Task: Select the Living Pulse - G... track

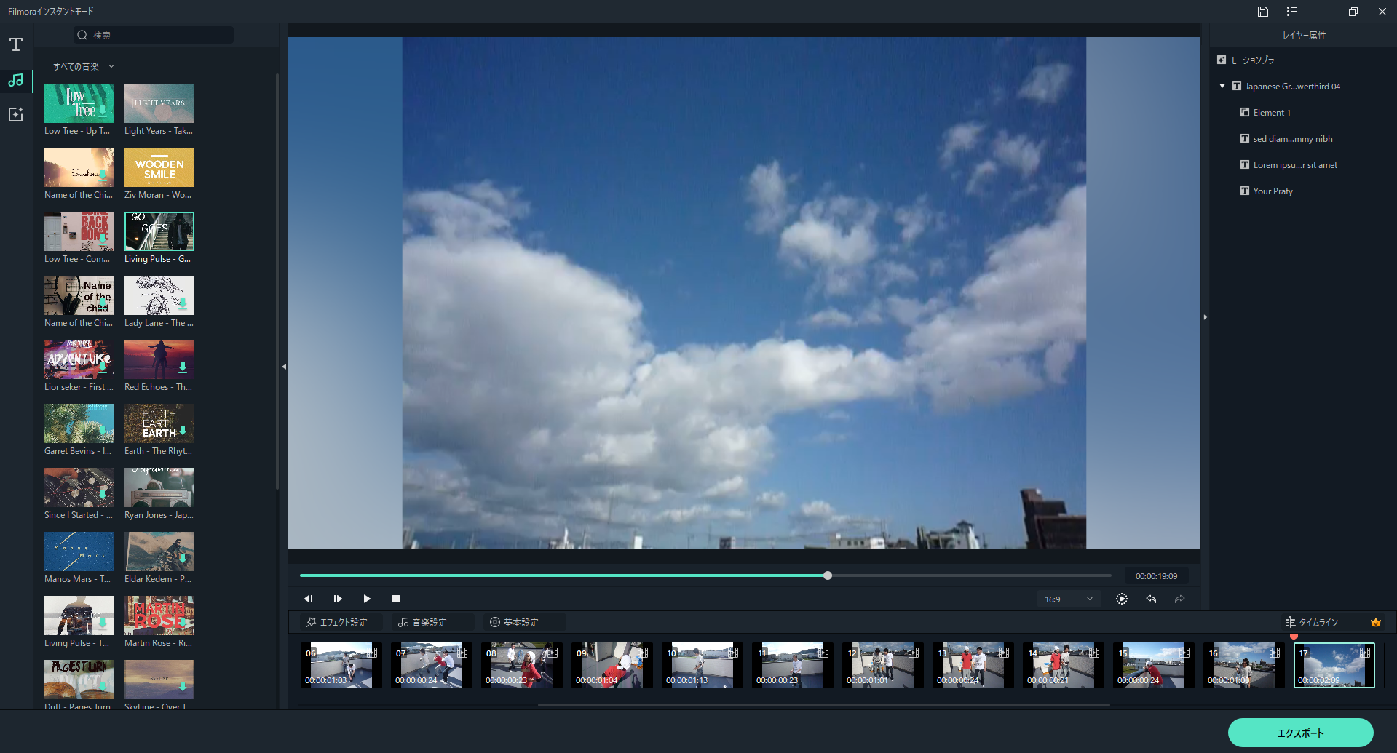Action: click(x=159, y=231)
